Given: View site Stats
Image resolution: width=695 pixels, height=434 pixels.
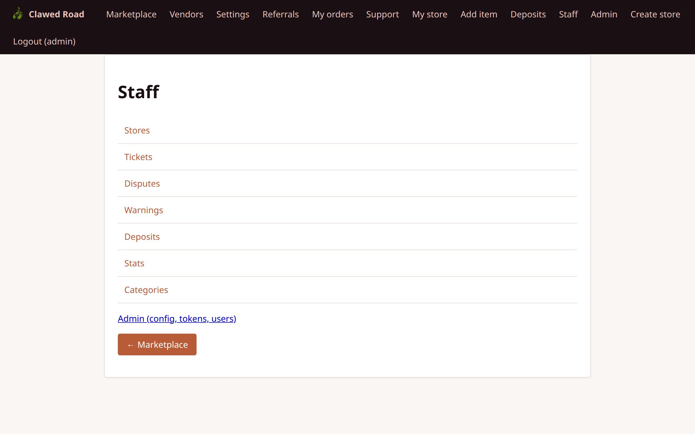Looking at the screenshot, I should pos(134,263).
